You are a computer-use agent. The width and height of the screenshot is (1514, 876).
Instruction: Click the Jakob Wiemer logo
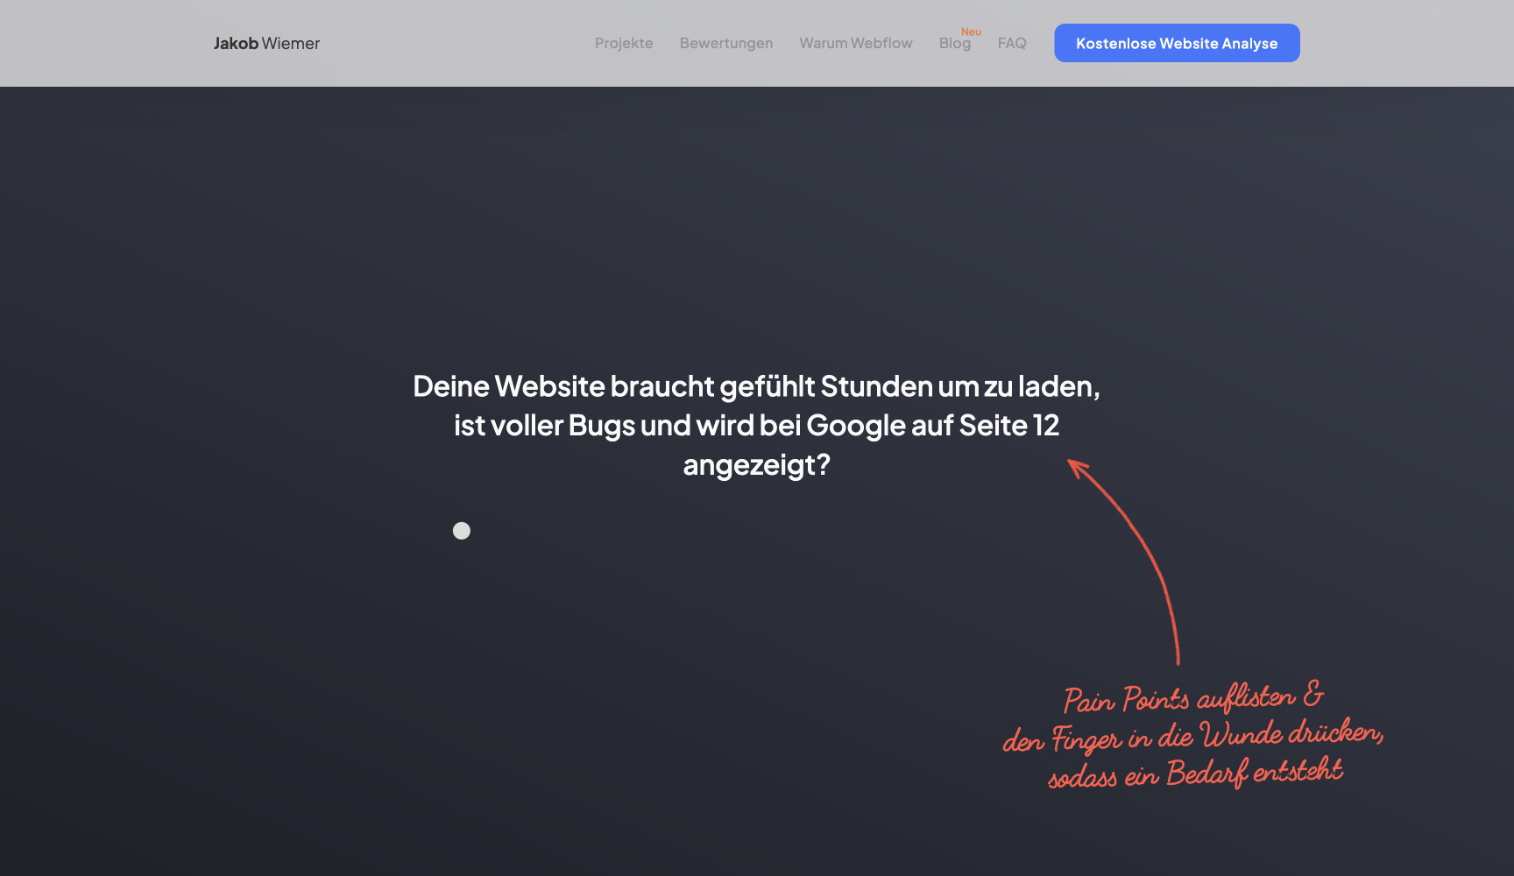point(266,43)
